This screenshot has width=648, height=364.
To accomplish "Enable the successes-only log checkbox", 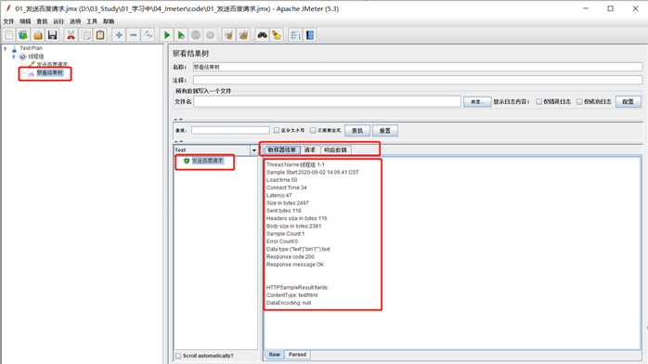I will 579,101.
